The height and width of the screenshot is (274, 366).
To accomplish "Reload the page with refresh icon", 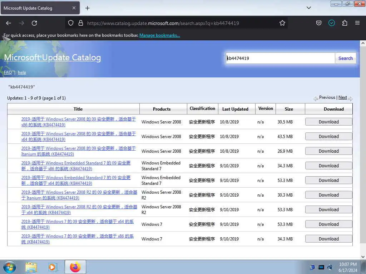I will click(x=34, y=23).
